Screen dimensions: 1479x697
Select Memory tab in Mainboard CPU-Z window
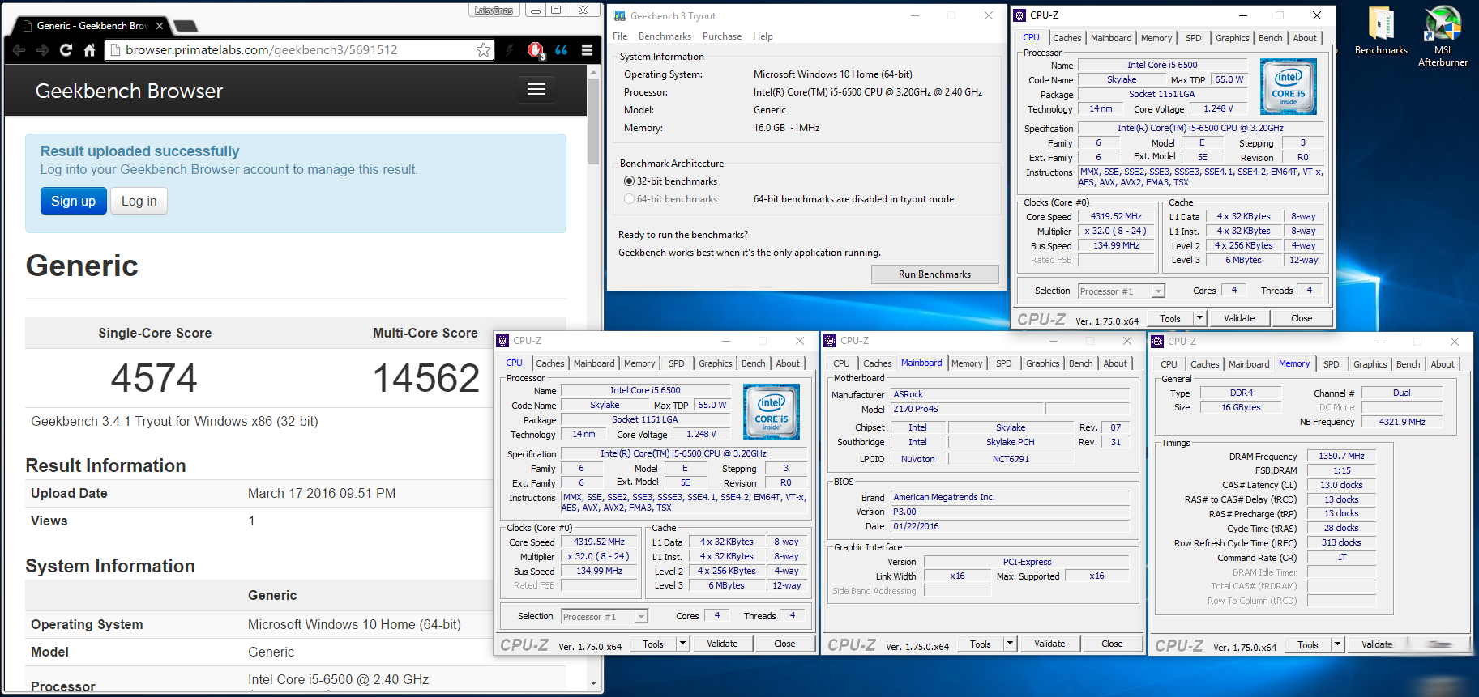coord(966,363)
